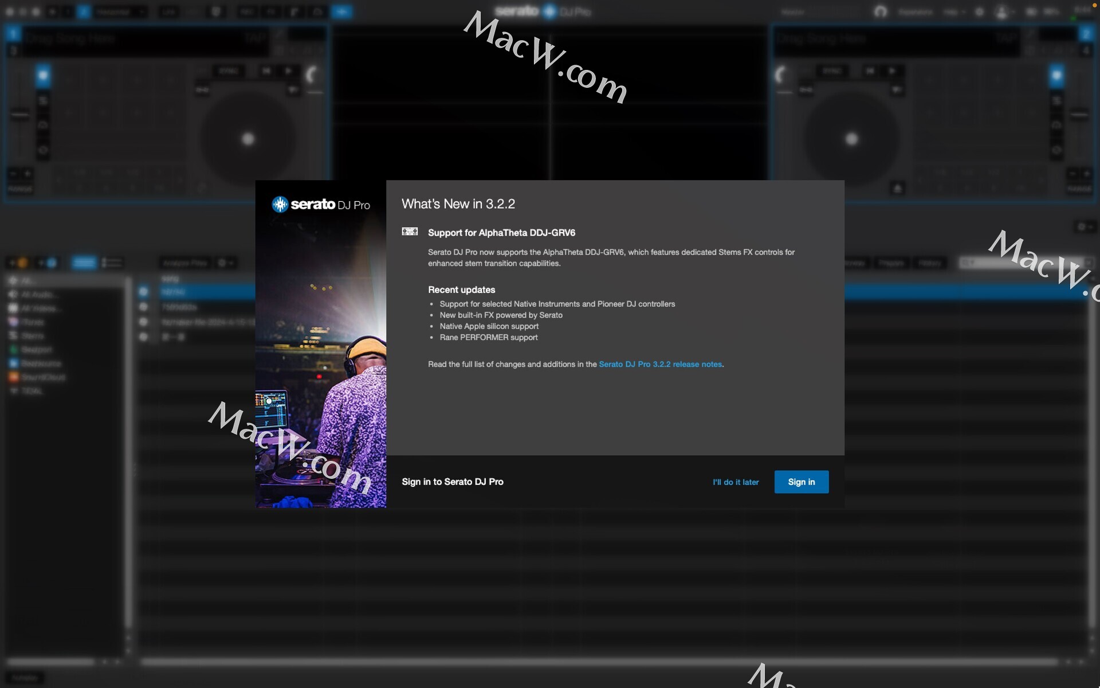Screen dimensions: 1100x688
Task: Click the left deck platter
Action: pyautogui.click(x=247, y=139)
